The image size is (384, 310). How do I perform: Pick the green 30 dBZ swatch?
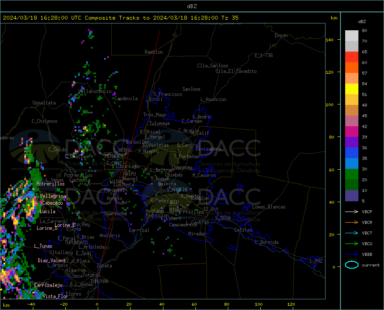coord(352,174)
